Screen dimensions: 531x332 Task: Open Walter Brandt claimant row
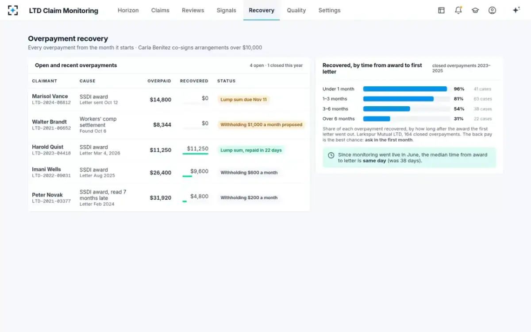[x=169, y=125]
